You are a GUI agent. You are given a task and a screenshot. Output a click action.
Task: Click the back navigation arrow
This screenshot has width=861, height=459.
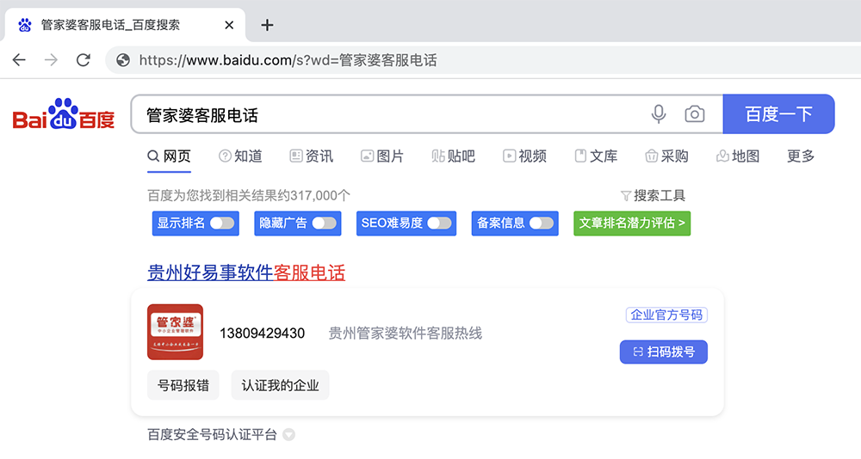(19, 60)
